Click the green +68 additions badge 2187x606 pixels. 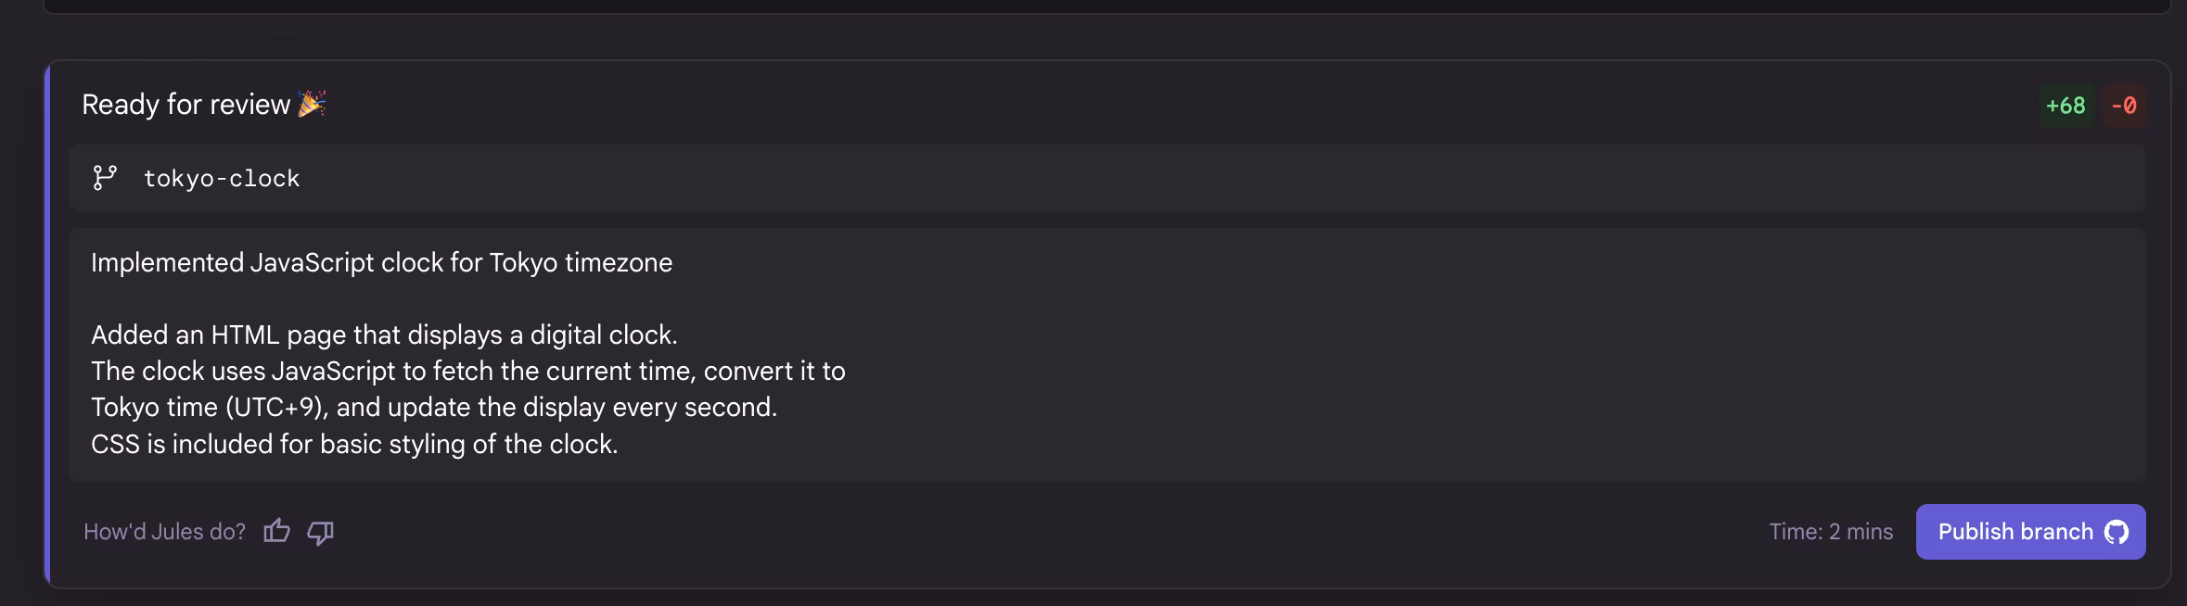click(x=2065, y=106)
